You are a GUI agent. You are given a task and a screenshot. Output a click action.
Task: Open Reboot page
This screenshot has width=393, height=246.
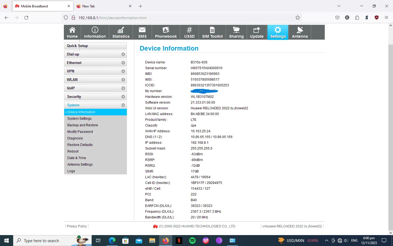[x=73, y=151]
